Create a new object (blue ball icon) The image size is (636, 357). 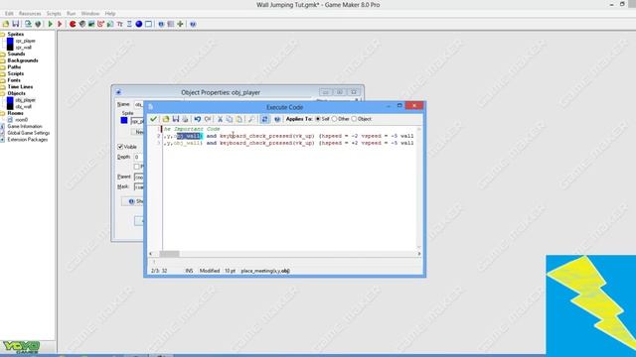[x=139, y=24]
